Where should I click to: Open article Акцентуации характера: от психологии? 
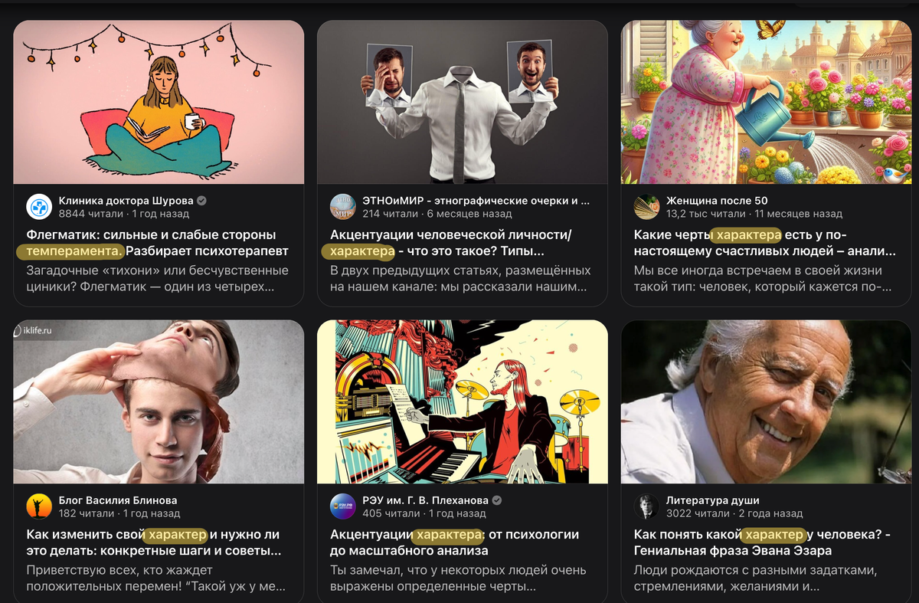click(x=454, y=542)
